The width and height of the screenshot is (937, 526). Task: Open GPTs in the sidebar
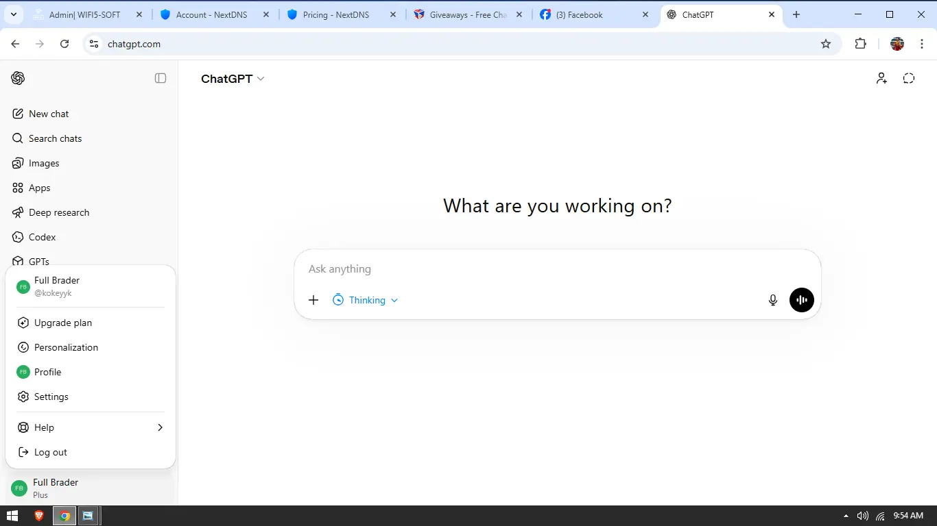point(89,260)
